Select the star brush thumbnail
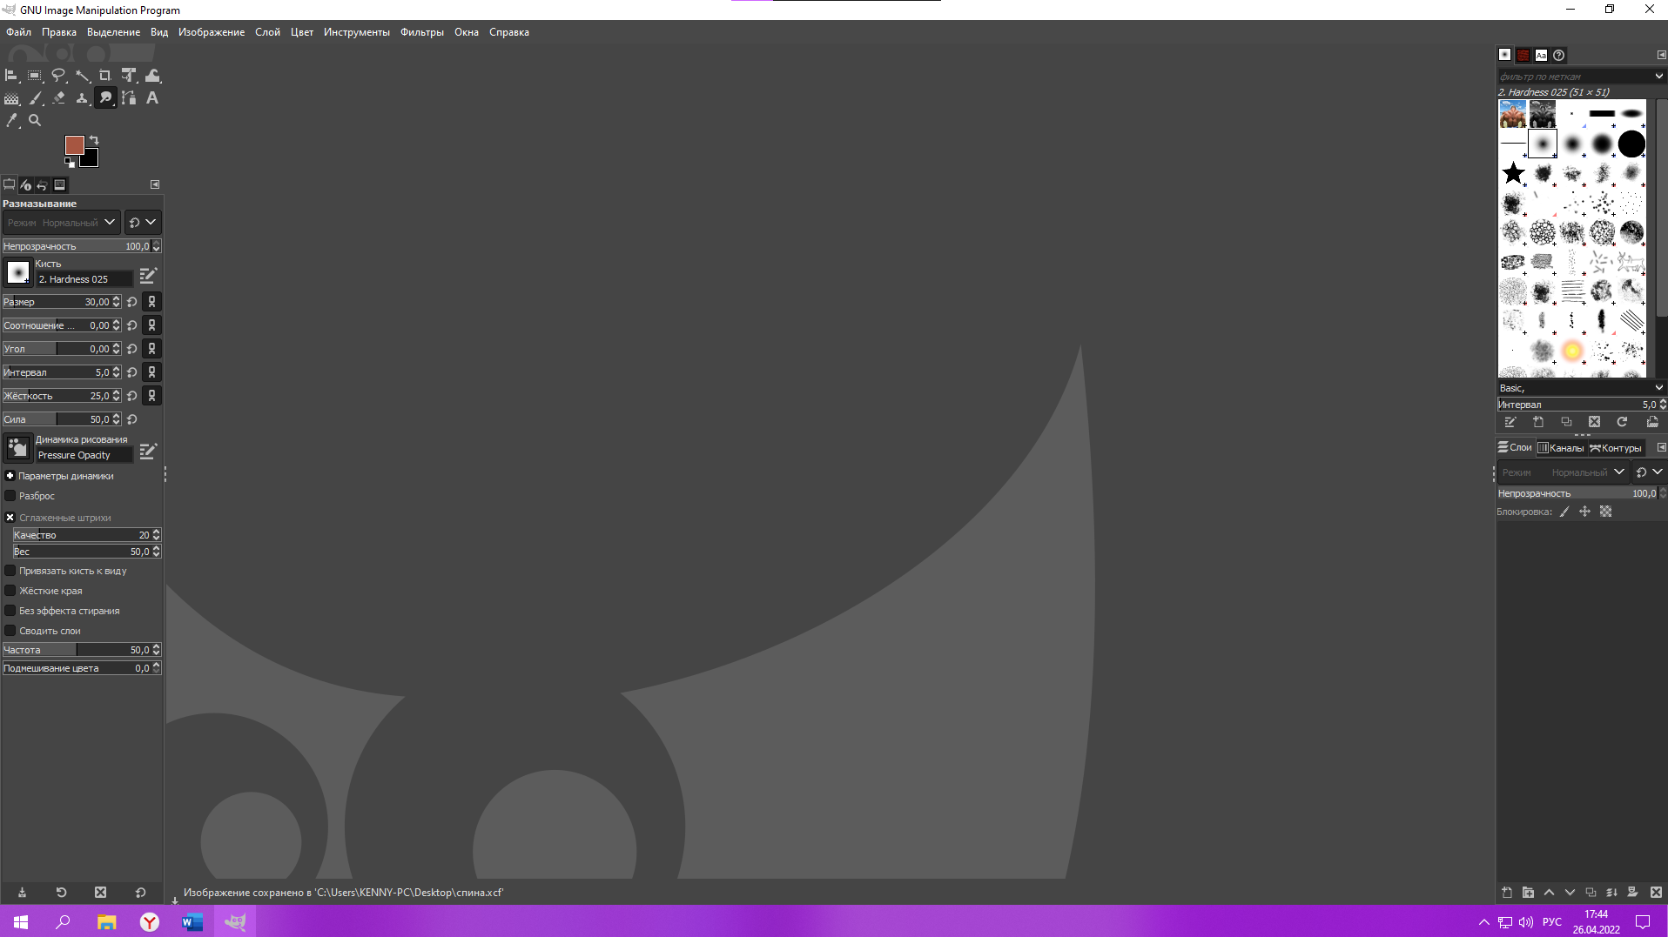 pos(1513,173)
